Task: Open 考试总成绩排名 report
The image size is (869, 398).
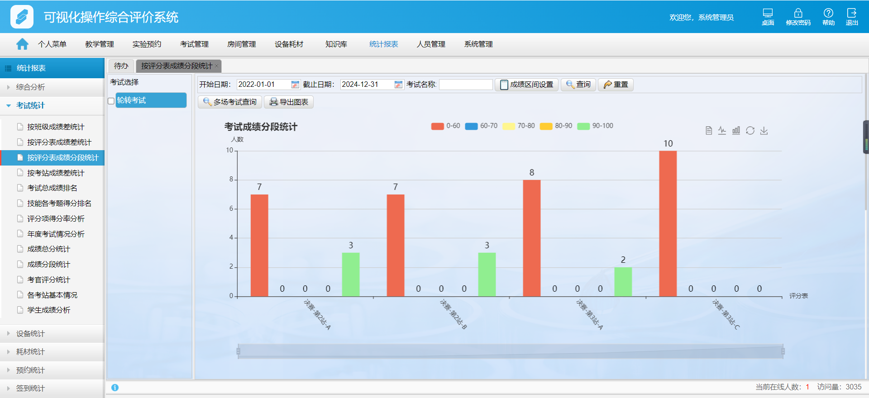Action: pyautogui.click(x=52, y=188)
